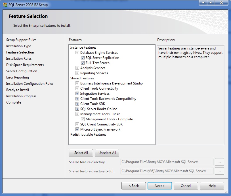Select Installation Progress step

21,96
